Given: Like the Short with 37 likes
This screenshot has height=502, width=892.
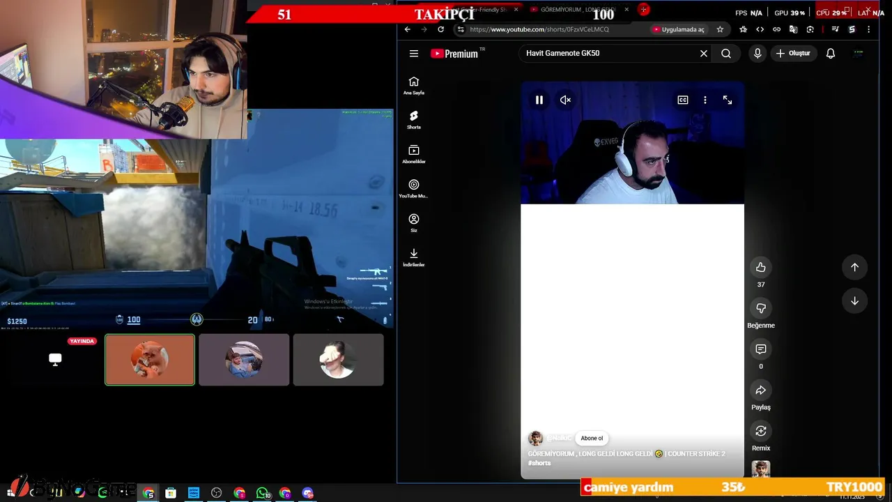Looking at the screenshot, I should [761, 267].
